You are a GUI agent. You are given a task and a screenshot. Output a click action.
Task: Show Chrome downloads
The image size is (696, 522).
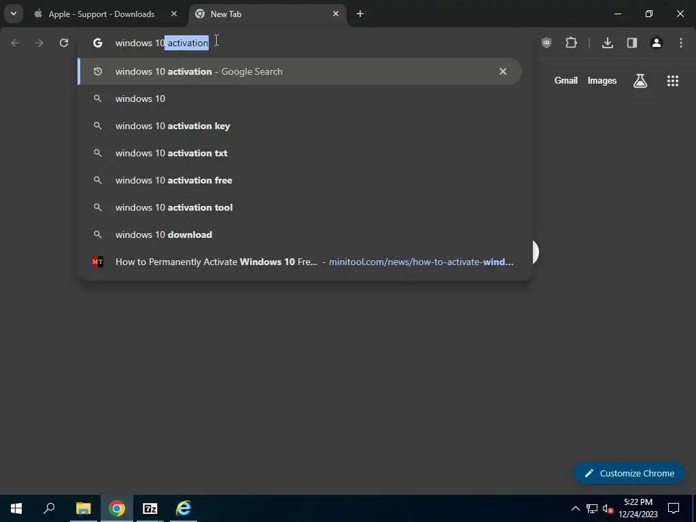[608, 43]
